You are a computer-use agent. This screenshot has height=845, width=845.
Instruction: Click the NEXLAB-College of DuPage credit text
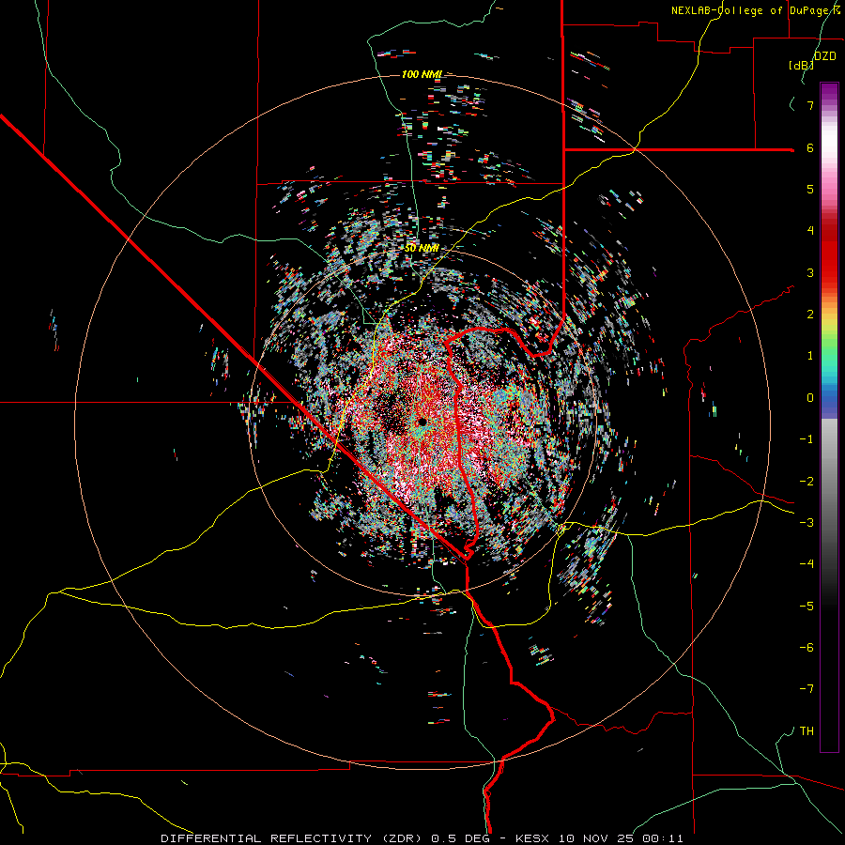click(x=756, y=10)
